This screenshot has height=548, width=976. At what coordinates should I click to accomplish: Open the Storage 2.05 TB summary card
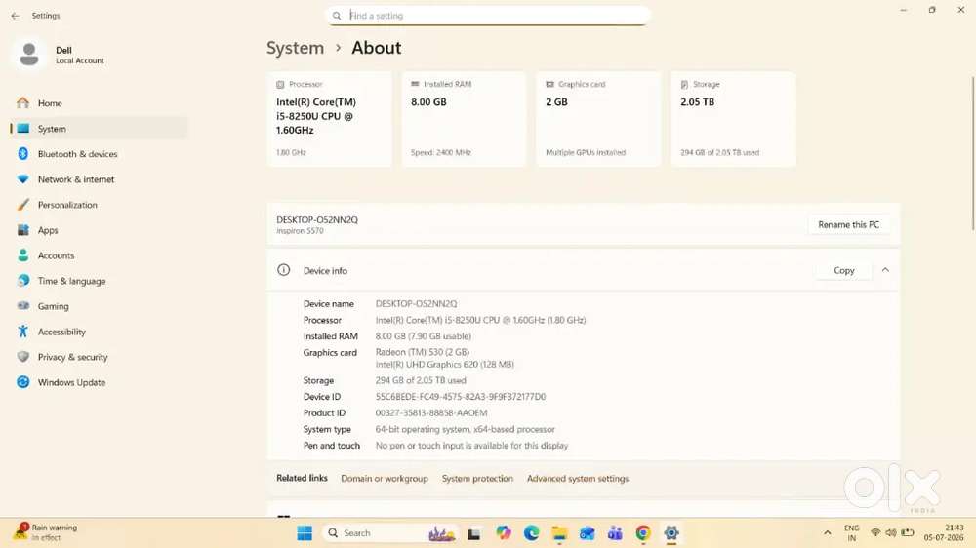[x=733, y=119]
